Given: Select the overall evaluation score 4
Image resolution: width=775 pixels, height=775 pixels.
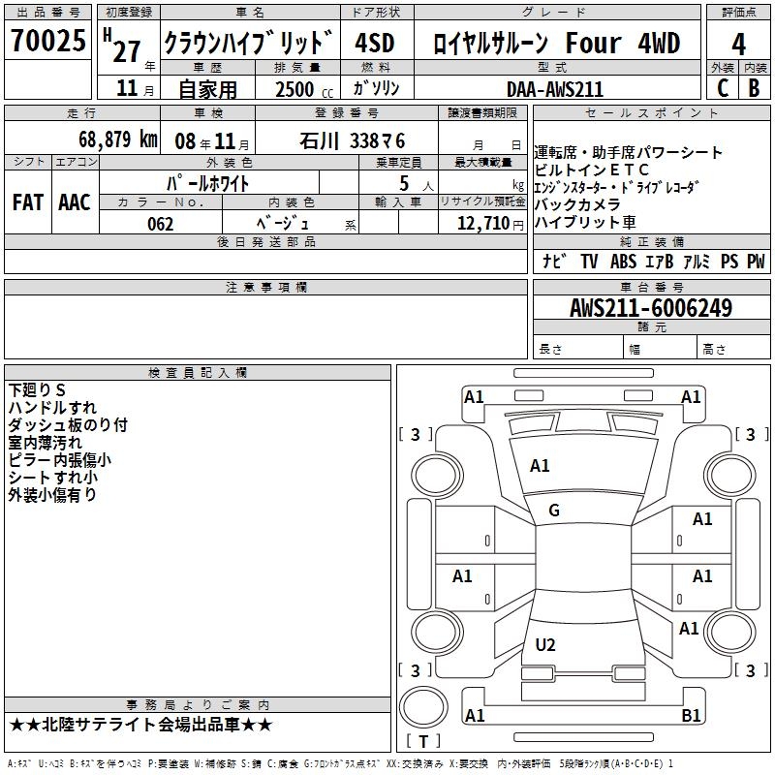Looking at the screenshot, I should [739, 44].
